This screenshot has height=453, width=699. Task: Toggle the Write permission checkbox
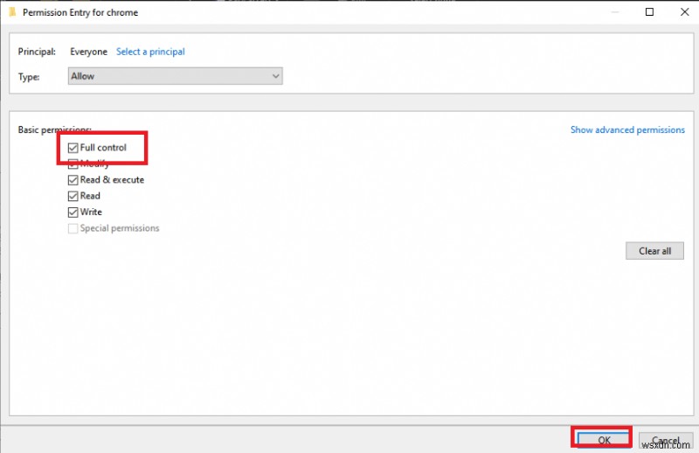tap(73, 212)
